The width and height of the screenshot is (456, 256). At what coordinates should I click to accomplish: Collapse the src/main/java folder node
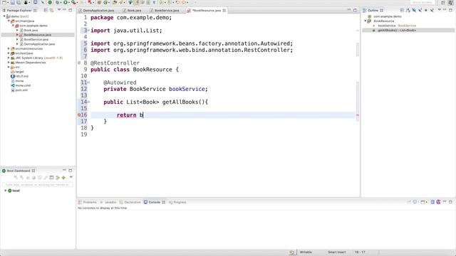pos(9,21)
